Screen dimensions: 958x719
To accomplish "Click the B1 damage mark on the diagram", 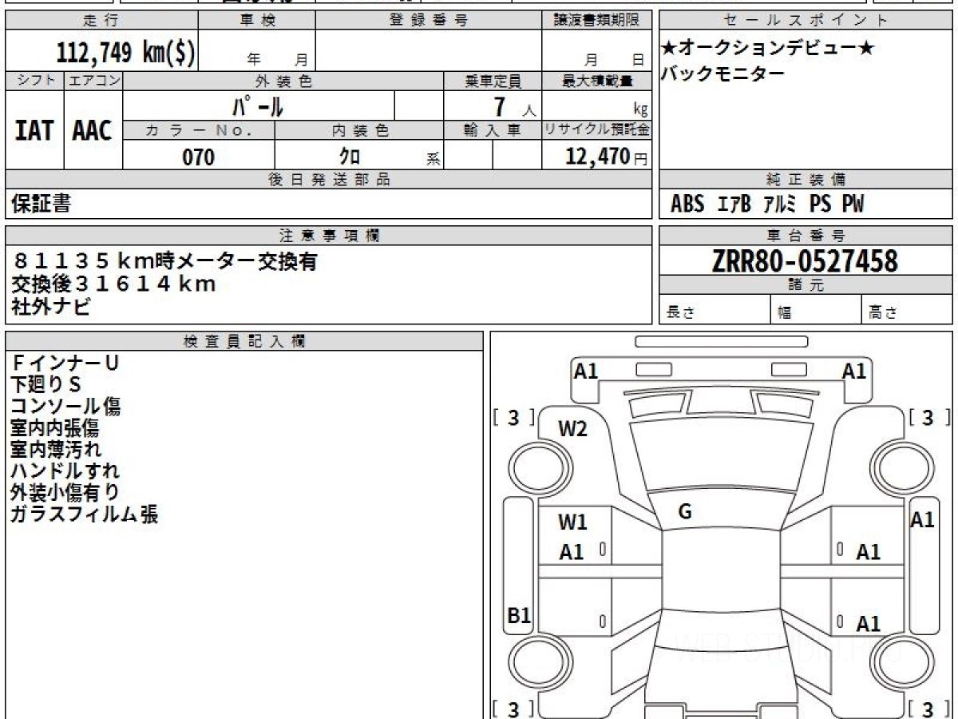I will (519, 615).
